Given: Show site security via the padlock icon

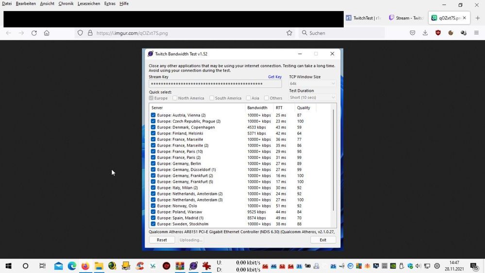Looking at the screenshot, I should [x=90, y=33].
